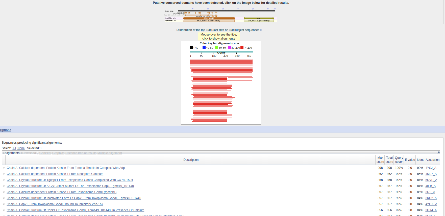Open the Descriptions section tab

(x=6, y=130)
